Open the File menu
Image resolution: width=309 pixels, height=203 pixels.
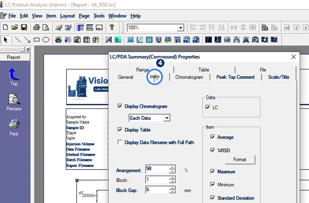[x=12, y=16]
